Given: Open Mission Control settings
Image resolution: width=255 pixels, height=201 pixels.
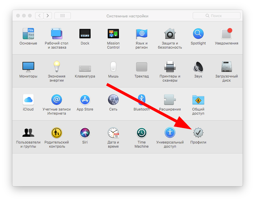Looking at the screenshot, I should [x=113, y=34].
